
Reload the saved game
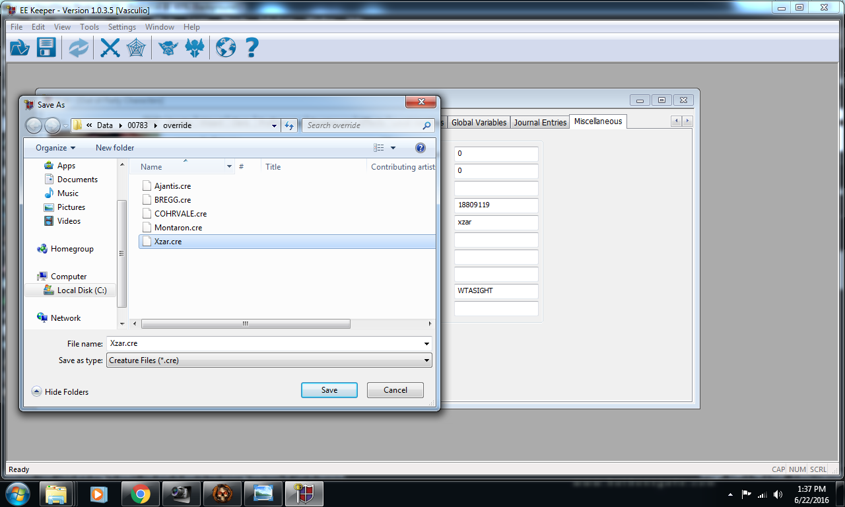click(x=77, y=47)
